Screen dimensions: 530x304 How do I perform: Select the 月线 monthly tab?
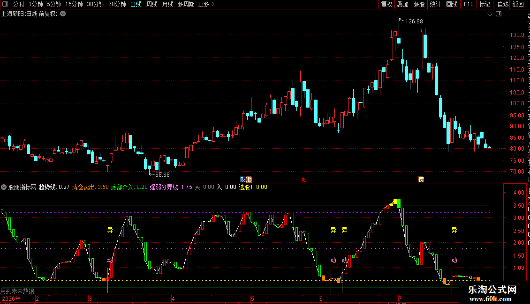point(167,4)
